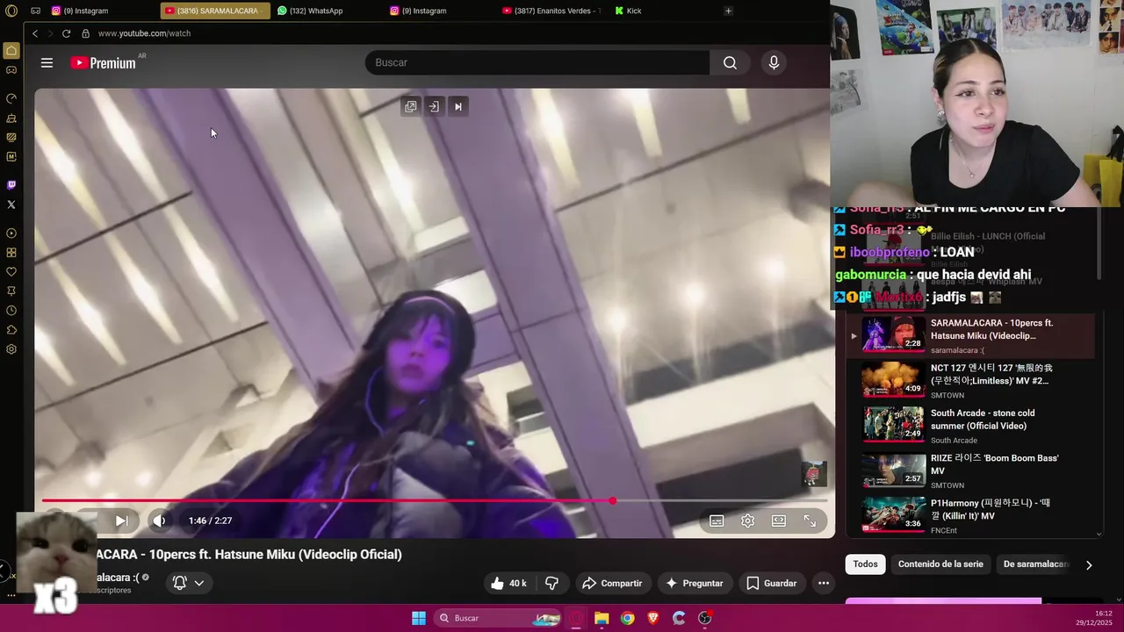Open Brave browser from taskbar
The image size is (1124, 632).
(652, 618)
